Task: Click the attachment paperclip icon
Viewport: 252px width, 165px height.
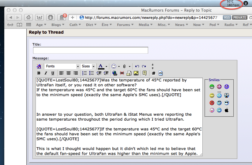Action: click(x=124, y=66)
